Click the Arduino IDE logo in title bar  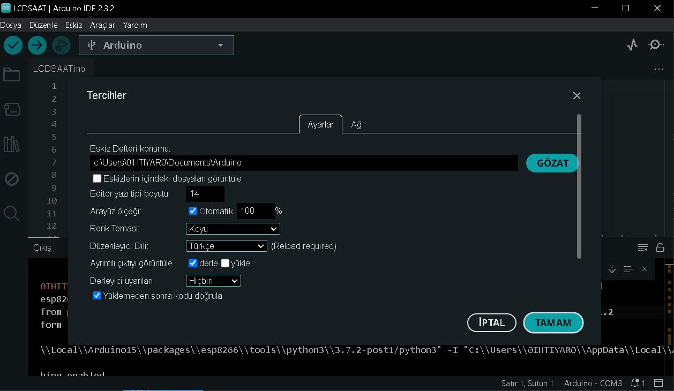click(6, 9)
